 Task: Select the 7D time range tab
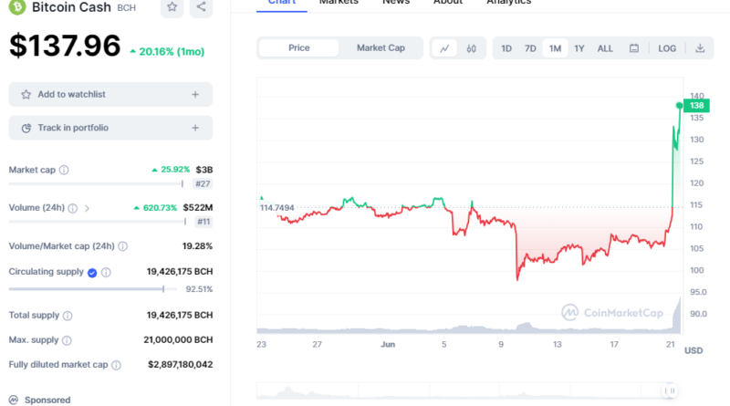(530, 48)
